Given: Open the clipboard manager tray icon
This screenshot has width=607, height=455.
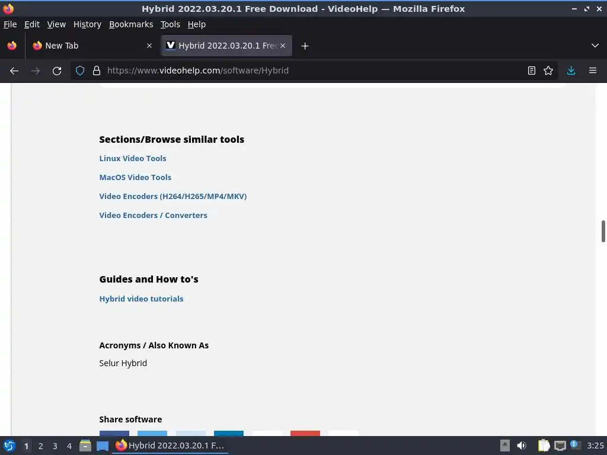Looking at the screenshot, I should click(544, 446).
